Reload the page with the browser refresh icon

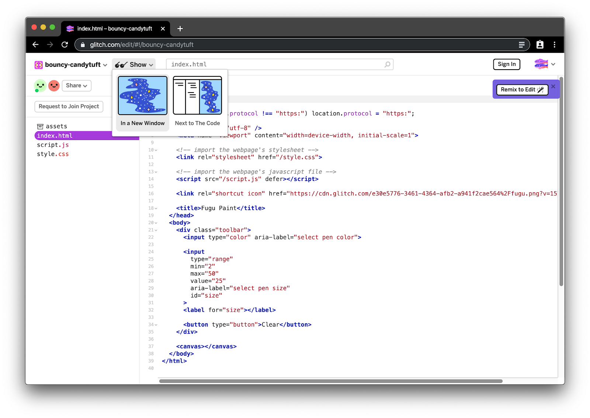pyautogui.click(x=65, y=44)
